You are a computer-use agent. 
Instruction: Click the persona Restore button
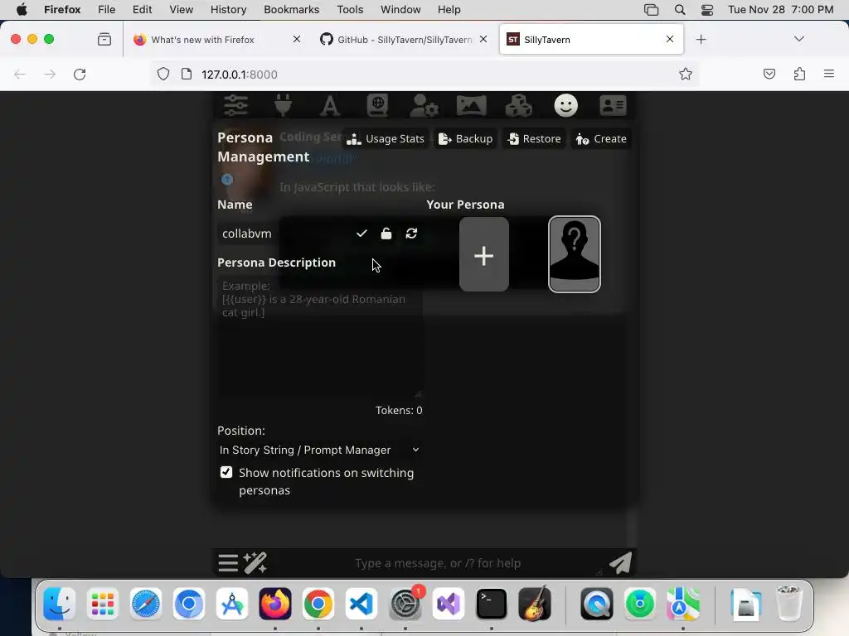[534, 139]
